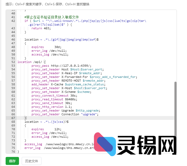Place cursor on the proxy_pass line

coord(62,66)
